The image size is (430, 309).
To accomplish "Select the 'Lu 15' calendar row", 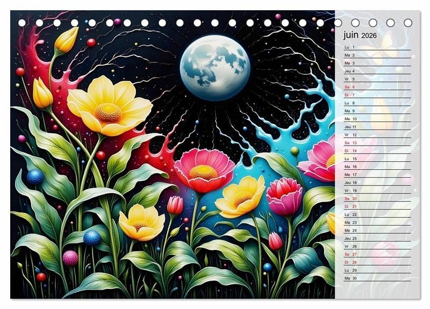I will coord(378,159).
